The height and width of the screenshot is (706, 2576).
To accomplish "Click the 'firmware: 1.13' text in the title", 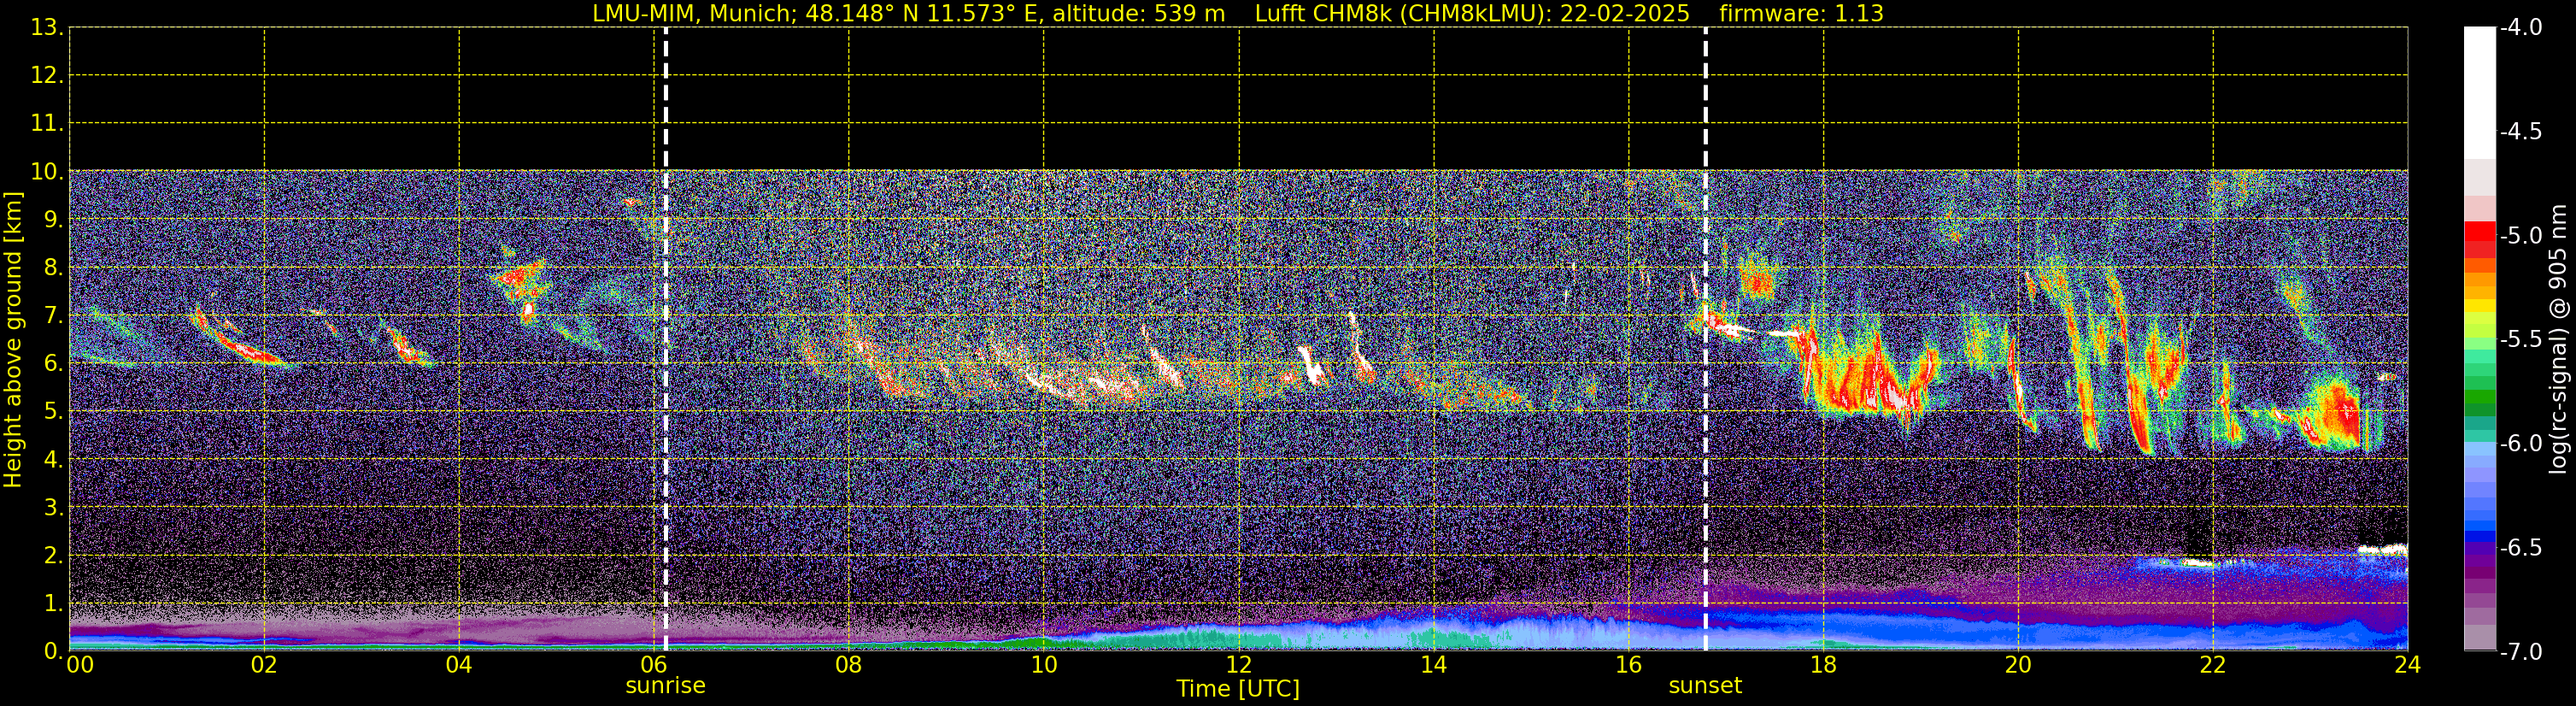I will [x=1801, y=14].
